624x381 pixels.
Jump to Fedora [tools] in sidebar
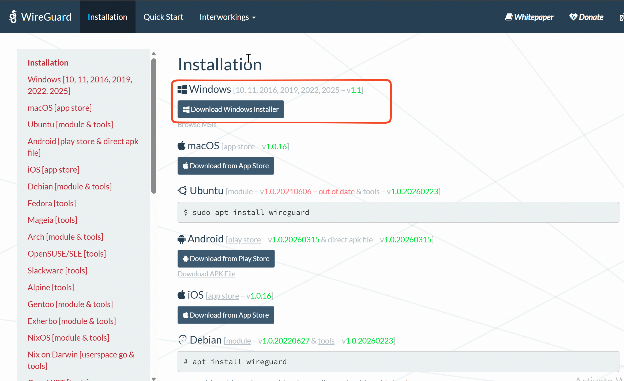pos(52,203)
